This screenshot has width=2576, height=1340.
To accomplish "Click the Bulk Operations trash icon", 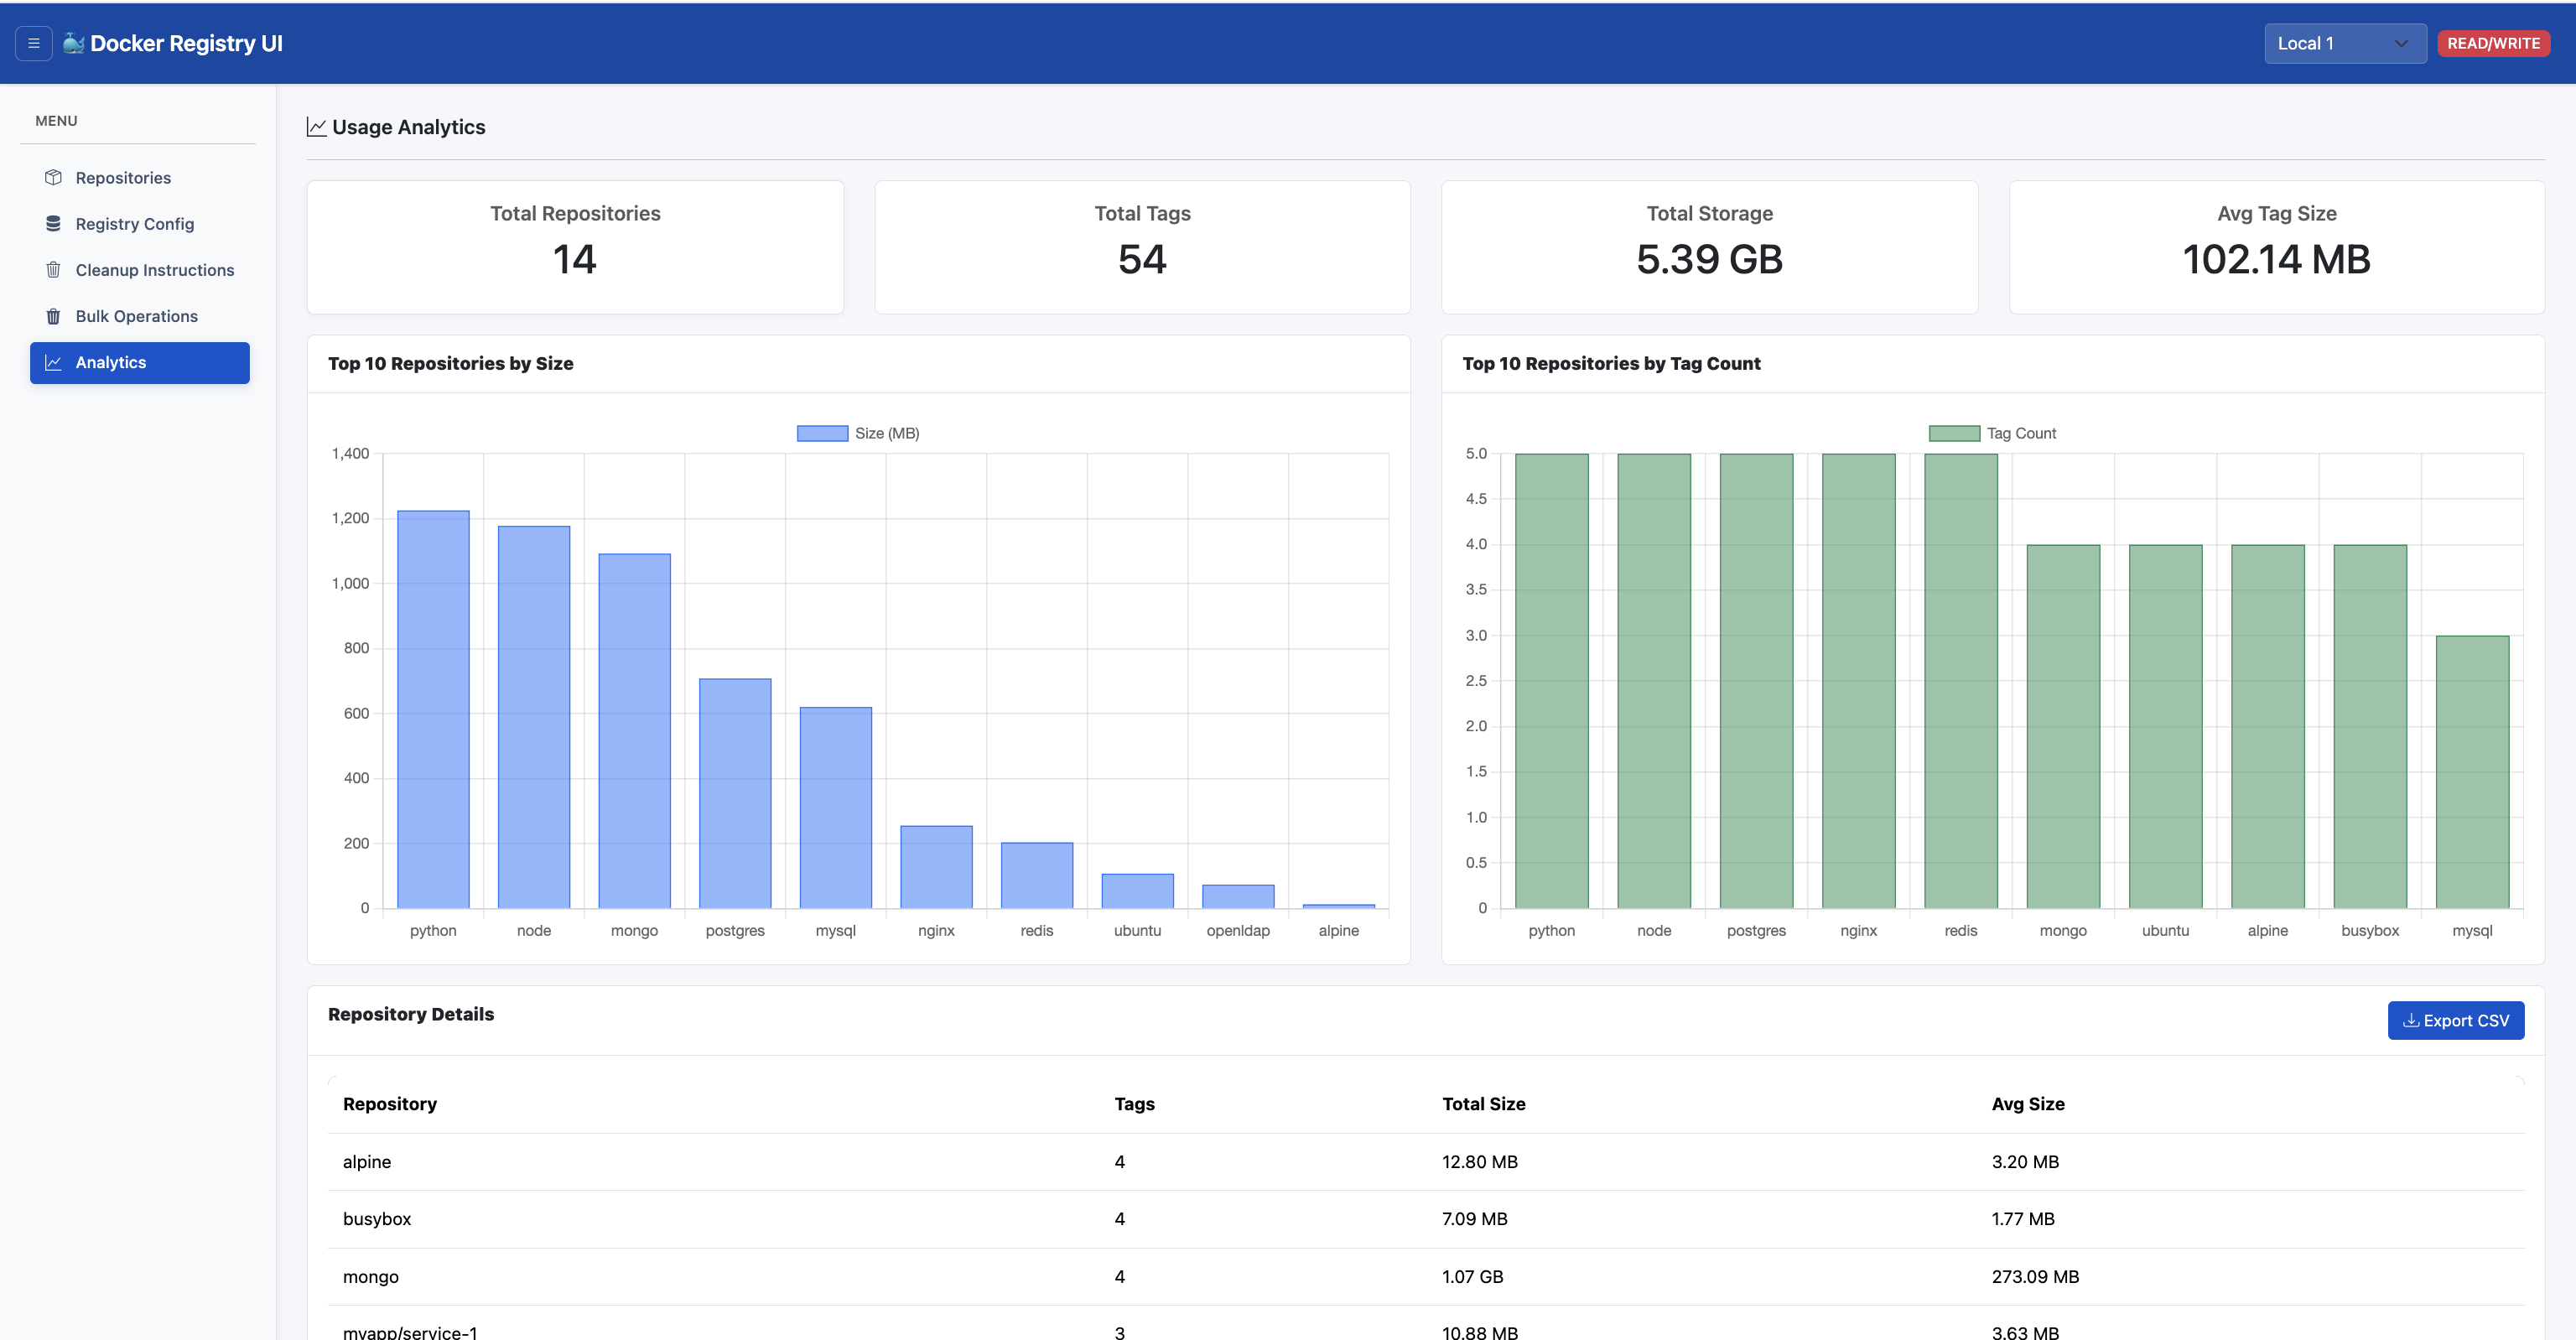I will (53, 316).
